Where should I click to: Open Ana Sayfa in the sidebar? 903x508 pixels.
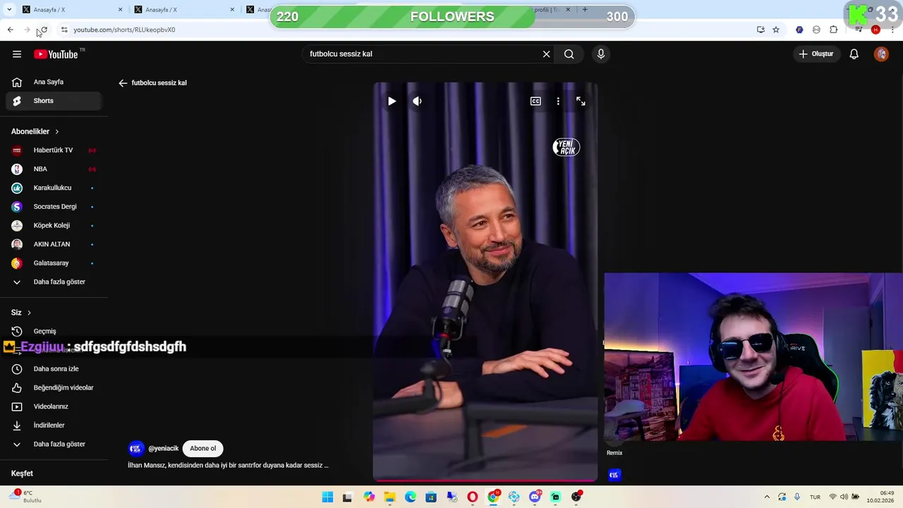[x=54, y=82]
